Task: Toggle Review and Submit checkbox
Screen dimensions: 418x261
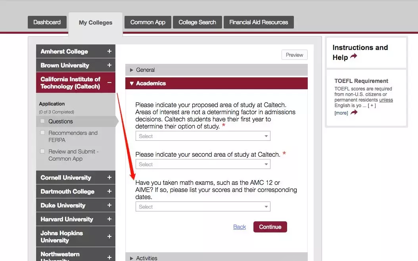Action: coord(43,152)
